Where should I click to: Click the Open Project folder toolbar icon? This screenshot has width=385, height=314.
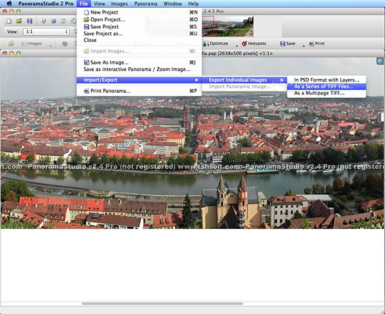[19, 21]
